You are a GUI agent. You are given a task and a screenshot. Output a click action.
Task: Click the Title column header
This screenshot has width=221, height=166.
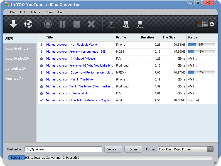click(x=80, y=38)
